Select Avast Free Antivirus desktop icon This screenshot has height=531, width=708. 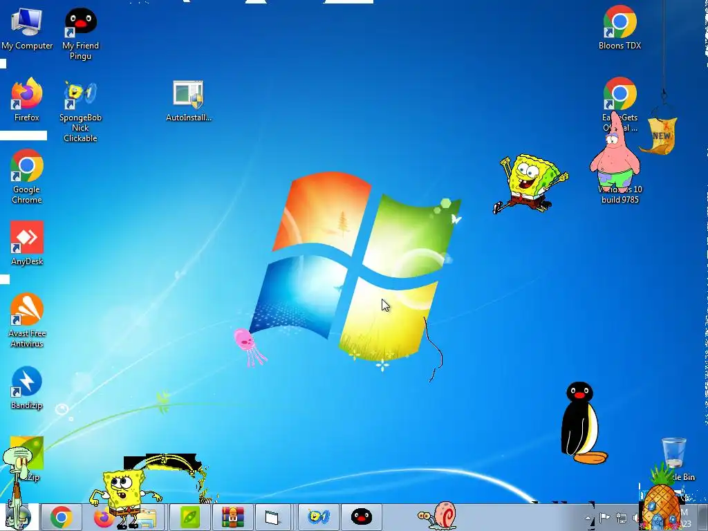[27, 320]
